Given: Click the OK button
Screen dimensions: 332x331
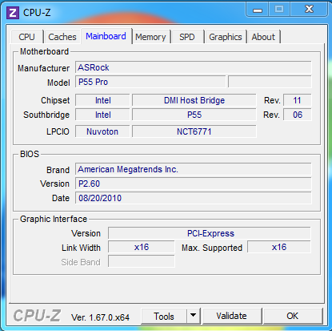Looking at the screenshot, I should [x=293, y=317].
